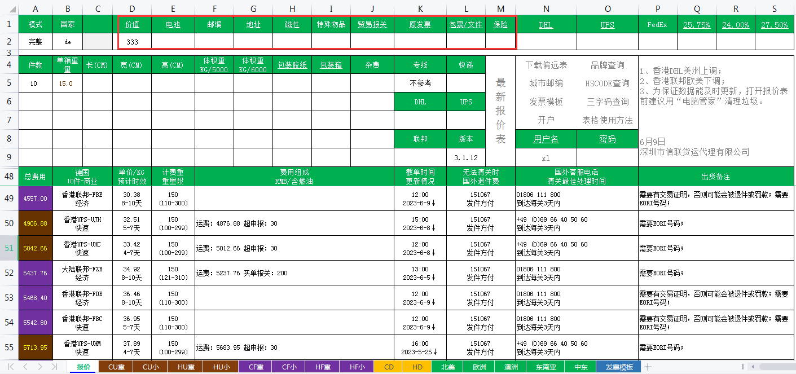Open the HD sheet tab
The height and width of the screenshot is (374, 796).
point(417,367)
